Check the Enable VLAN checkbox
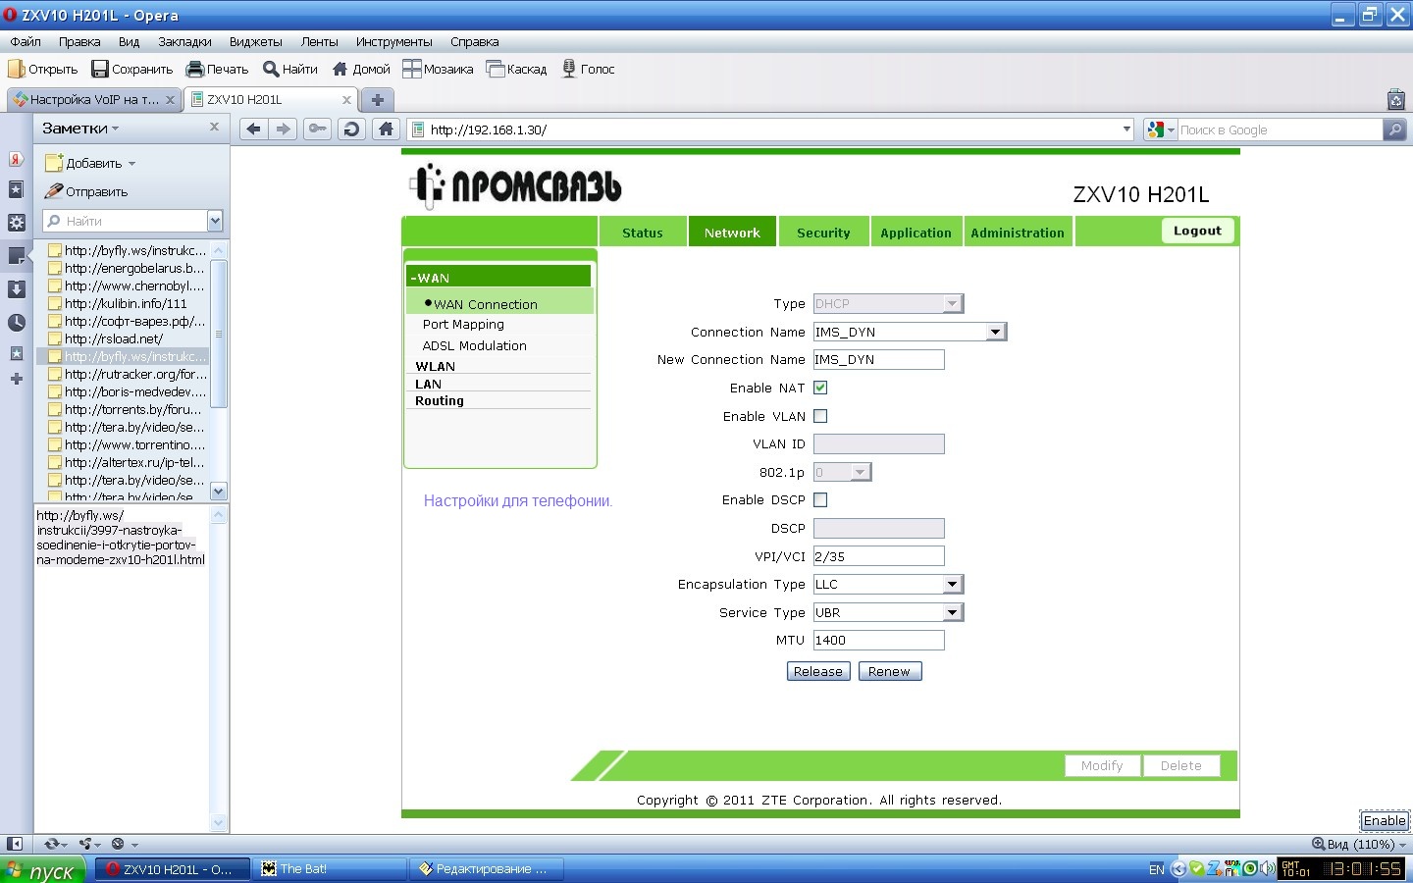Viewport: 1413px width, 883px height. [x=820, y=416]
